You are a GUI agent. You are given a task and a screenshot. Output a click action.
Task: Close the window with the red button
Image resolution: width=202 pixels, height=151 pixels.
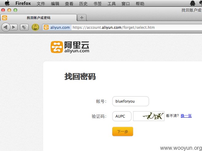pyautogui.click(x=3, y=10)
